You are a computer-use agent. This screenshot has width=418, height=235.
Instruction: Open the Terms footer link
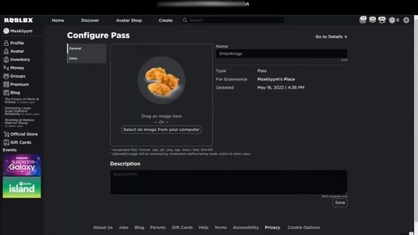221,227
